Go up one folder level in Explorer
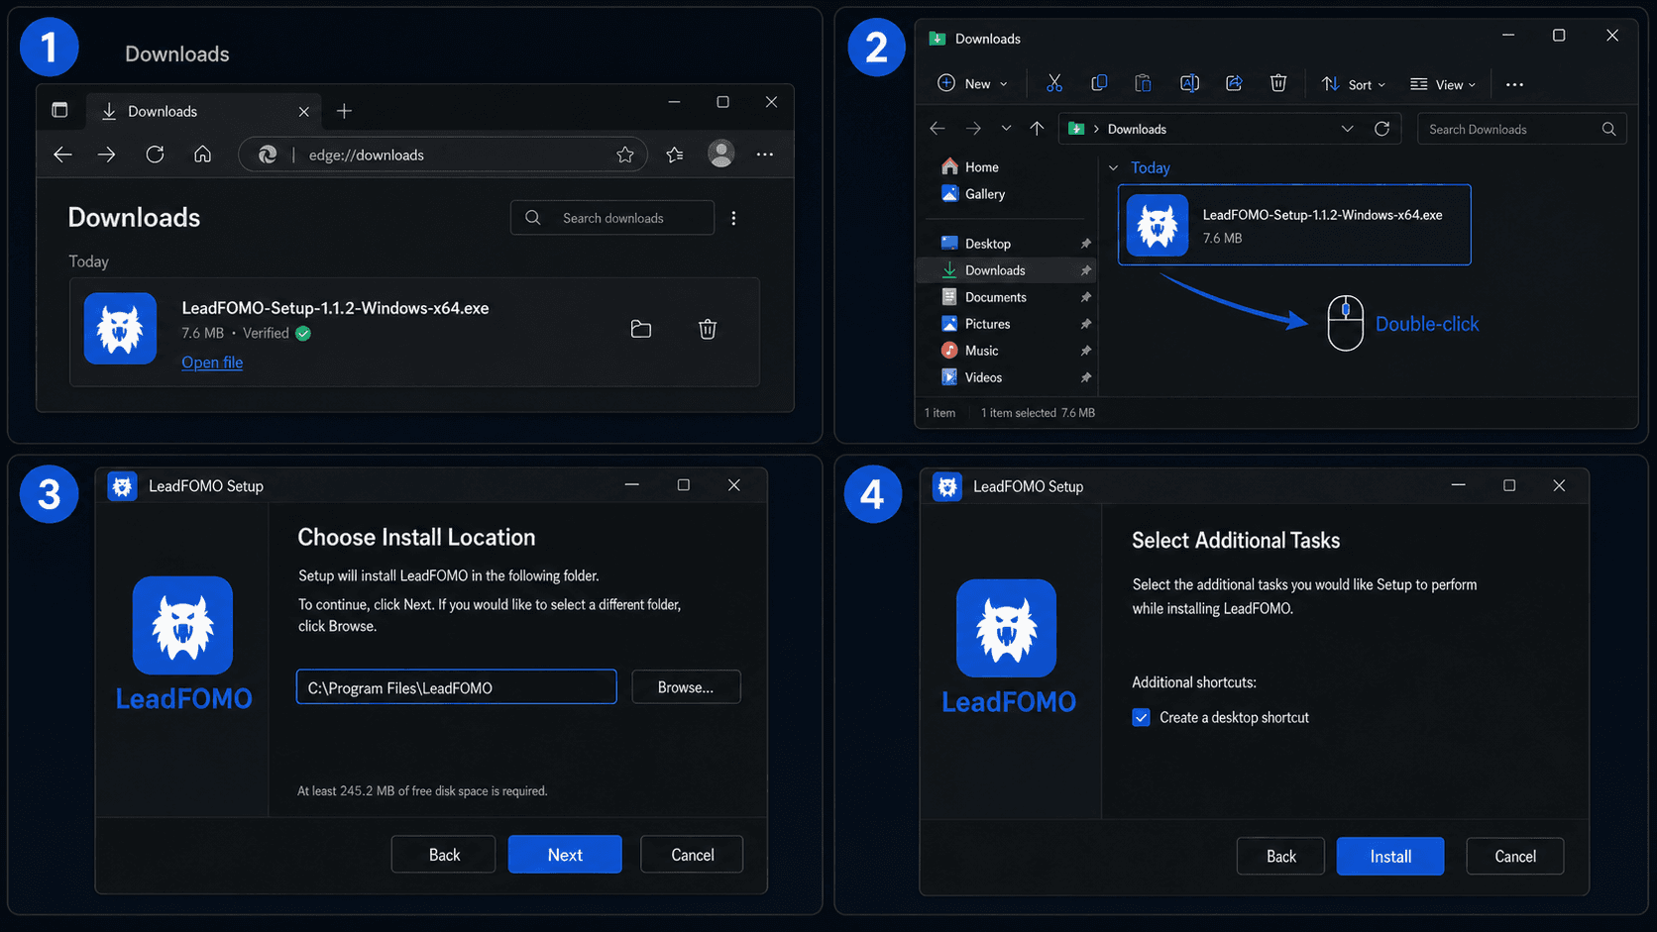1657x932 pixels. pyautogui.click(x=1037, y=129)
